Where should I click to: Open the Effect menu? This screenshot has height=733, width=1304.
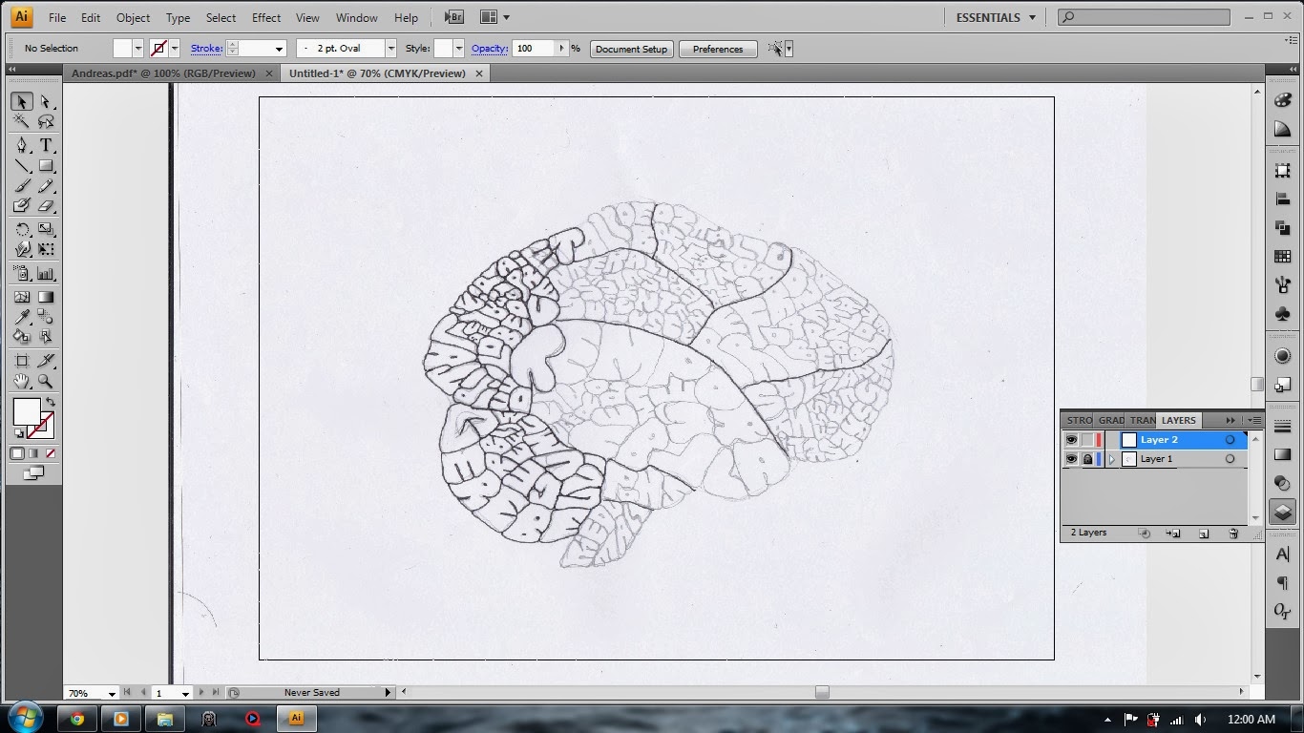click(266, 17)
